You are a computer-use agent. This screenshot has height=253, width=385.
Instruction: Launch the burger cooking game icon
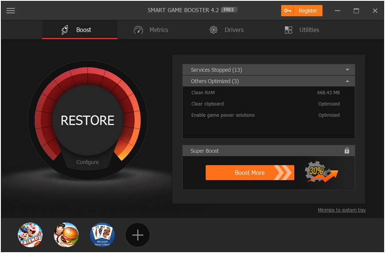point(66,235)
